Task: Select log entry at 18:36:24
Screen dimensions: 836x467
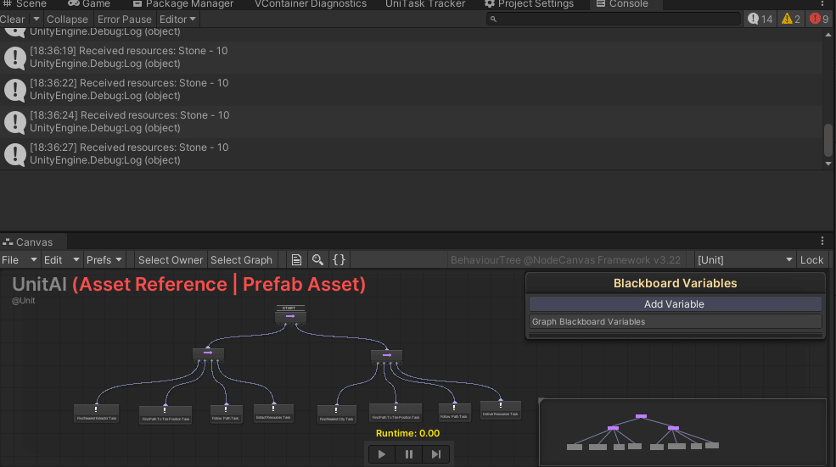Action: [x=411, y=121]
